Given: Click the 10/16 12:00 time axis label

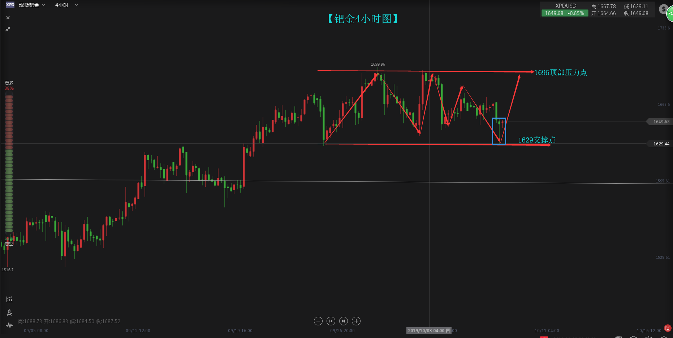Looking at the screenshot, I should coord(649,331).
